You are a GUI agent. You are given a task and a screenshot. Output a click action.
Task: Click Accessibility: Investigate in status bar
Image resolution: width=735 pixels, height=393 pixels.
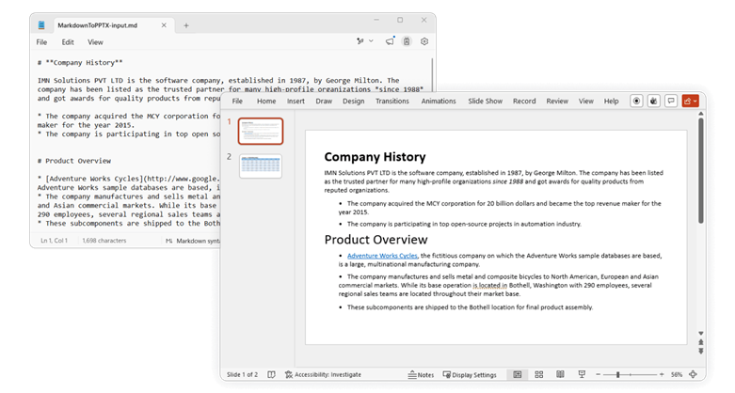(x=324, y=375)
